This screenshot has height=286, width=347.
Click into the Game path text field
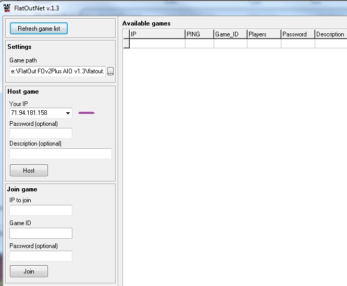[57, 71]
